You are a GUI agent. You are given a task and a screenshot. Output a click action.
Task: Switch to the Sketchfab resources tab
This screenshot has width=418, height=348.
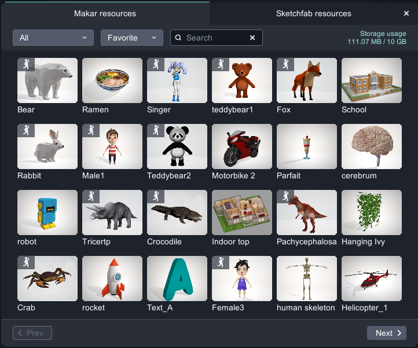(x=313, y=13)
